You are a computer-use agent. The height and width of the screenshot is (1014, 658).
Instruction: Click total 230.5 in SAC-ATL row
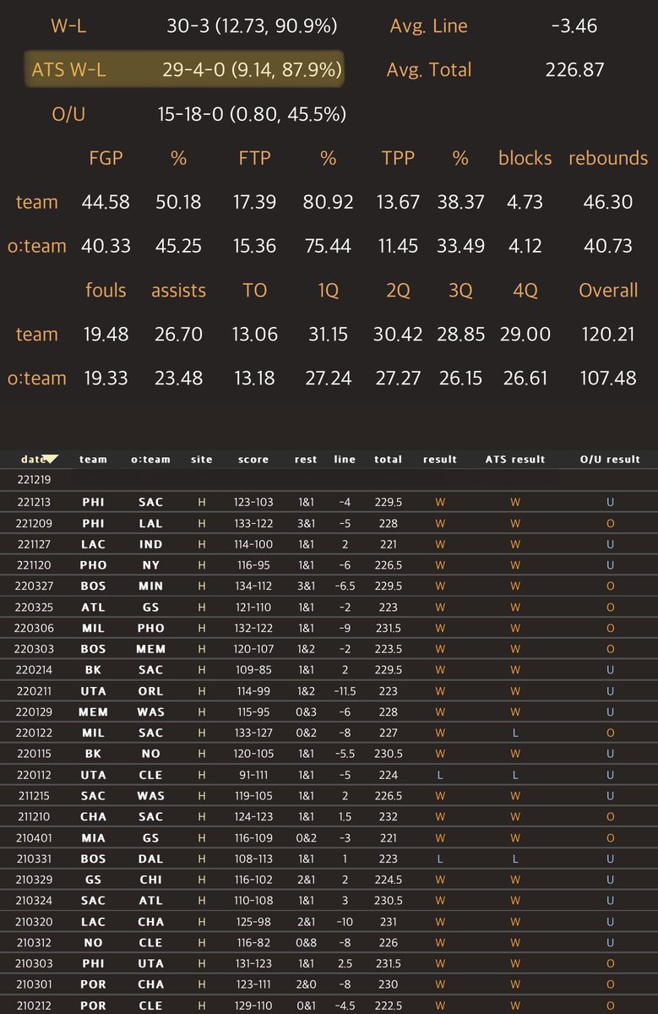389,902
